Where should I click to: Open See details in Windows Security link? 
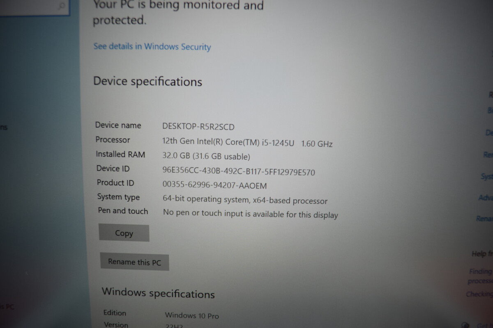pos(152,46)
